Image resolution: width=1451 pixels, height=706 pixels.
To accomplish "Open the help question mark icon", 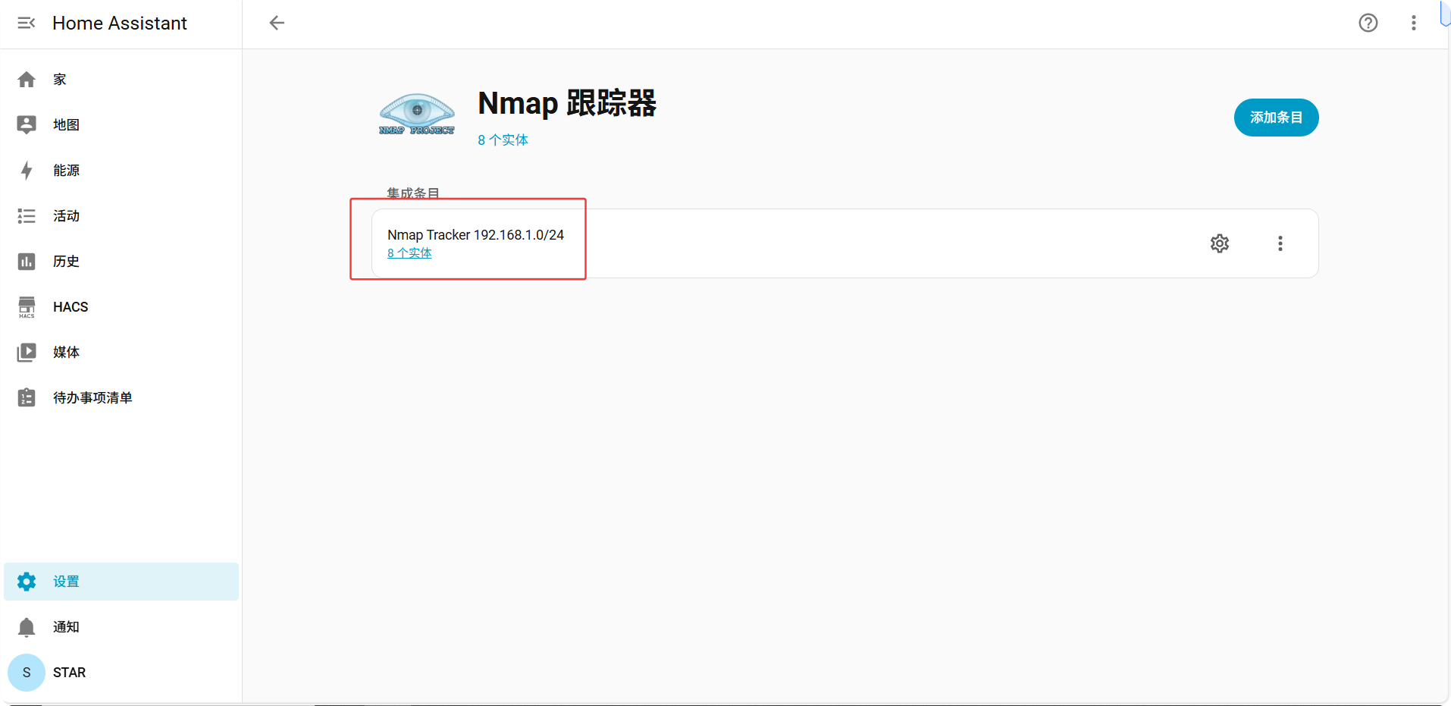I will click(1368, 23).
